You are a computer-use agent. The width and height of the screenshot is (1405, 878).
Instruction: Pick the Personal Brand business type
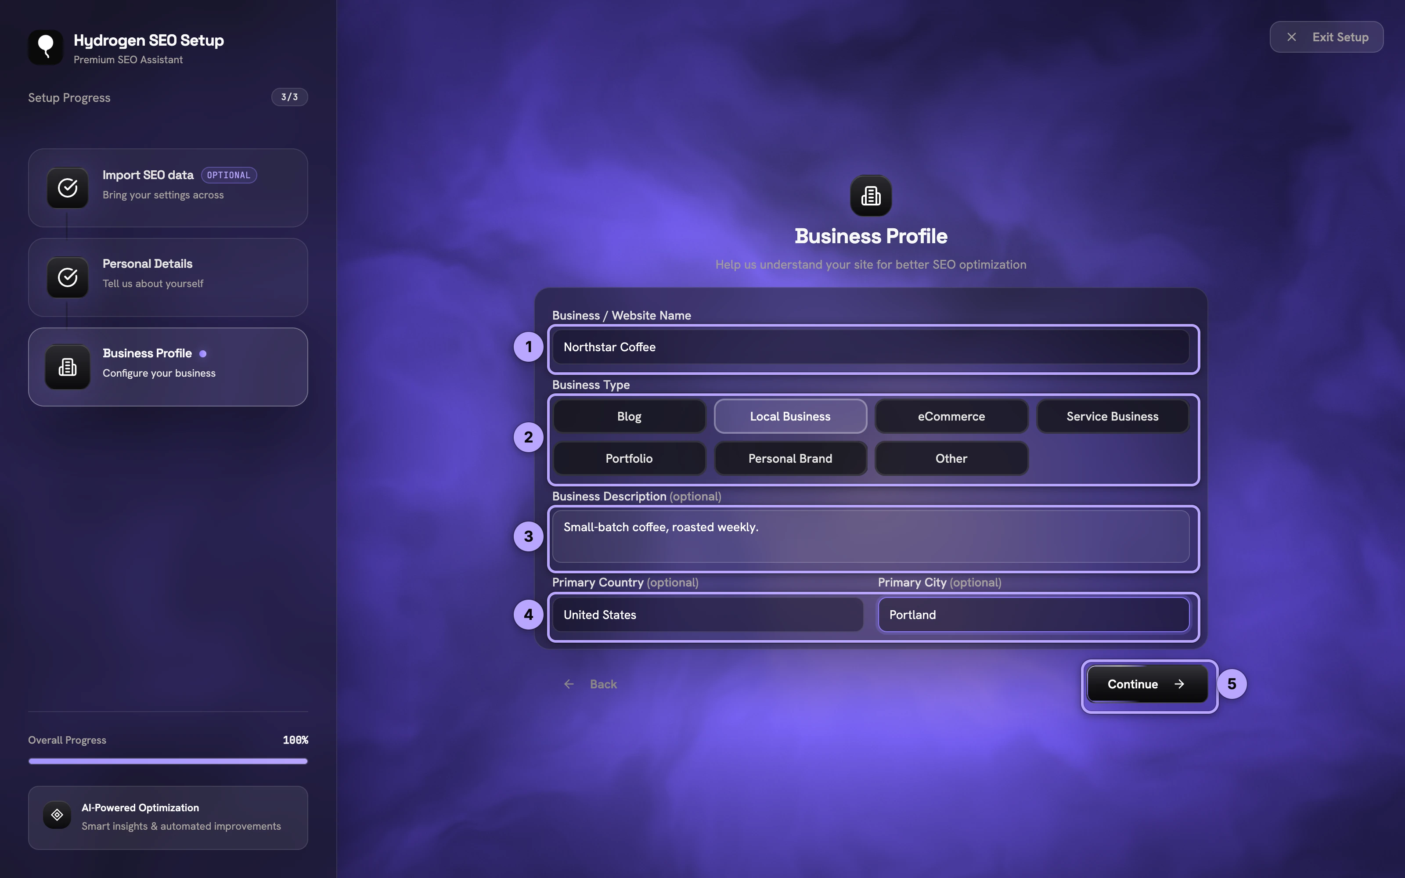click(x=790, y=458)
